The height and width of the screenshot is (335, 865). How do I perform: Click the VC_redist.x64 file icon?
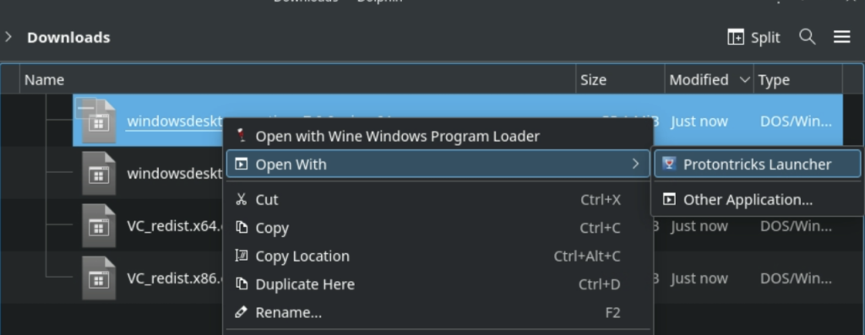99,226
